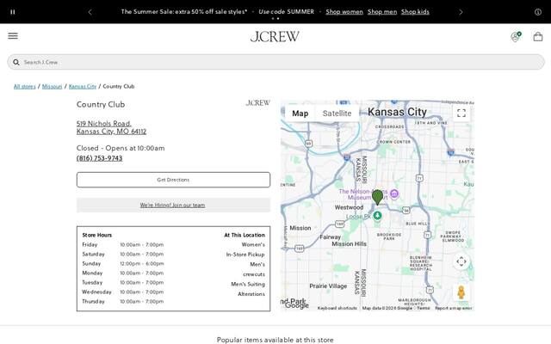Click Report a map error
551x344 pixels.
coord(454,308)
